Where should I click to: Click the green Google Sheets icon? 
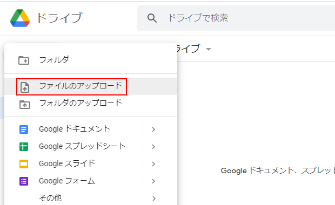tap(24, 147)
